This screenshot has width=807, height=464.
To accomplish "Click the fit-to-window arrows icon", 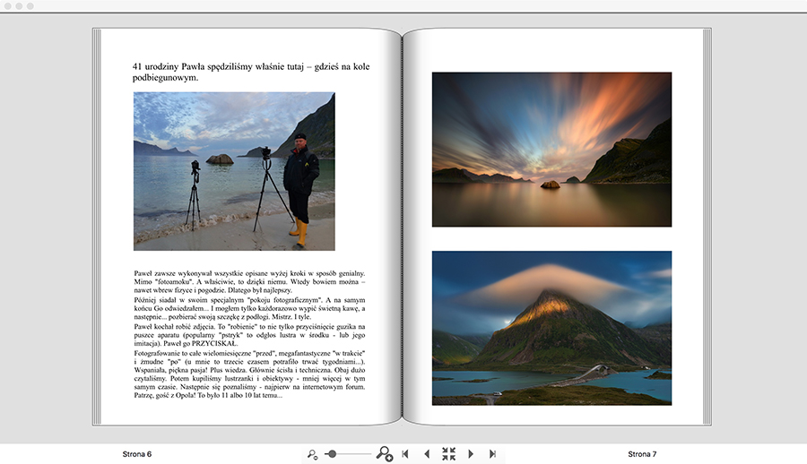I will (x=448, y=454).
